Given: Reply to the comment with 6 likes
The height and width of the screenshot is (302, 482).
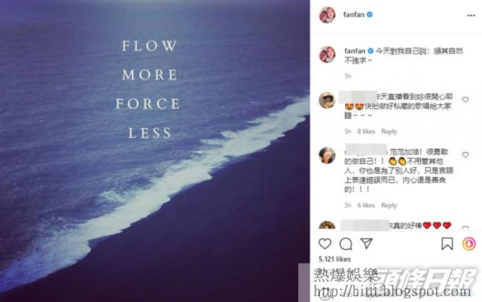Looking at the screenshot, I should pyautogui.click(x=389, y=205).
